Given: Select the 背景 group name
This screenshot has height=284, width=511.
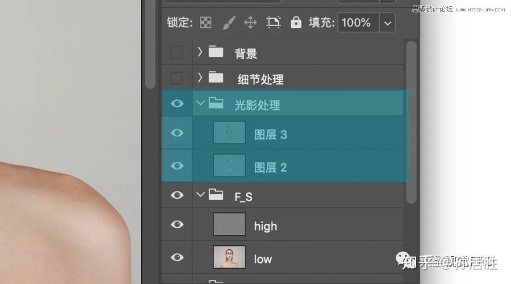Looking at the screenshot, I should coord(246,53).
